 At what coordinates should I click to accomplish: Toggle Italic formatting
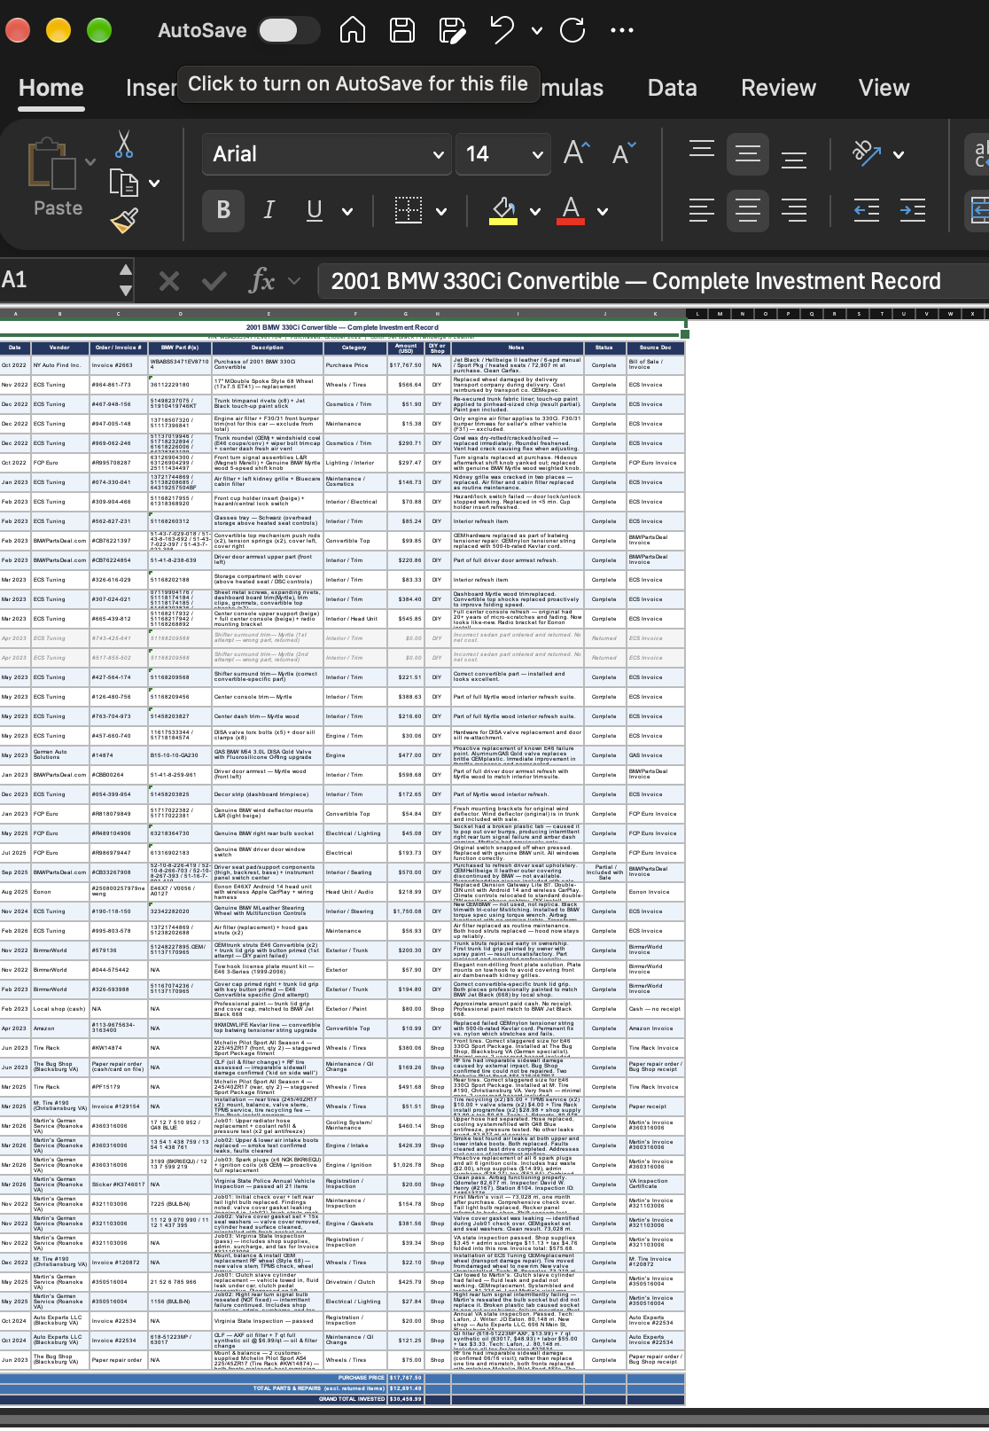point(269,210)
